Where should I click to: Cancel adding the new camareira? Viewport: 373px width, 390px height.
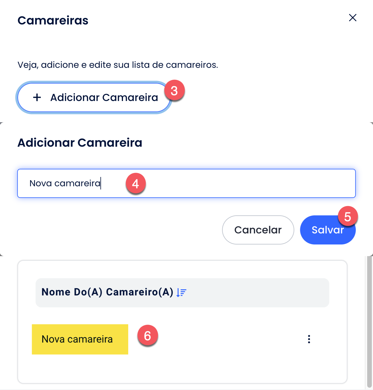(258, 230)
